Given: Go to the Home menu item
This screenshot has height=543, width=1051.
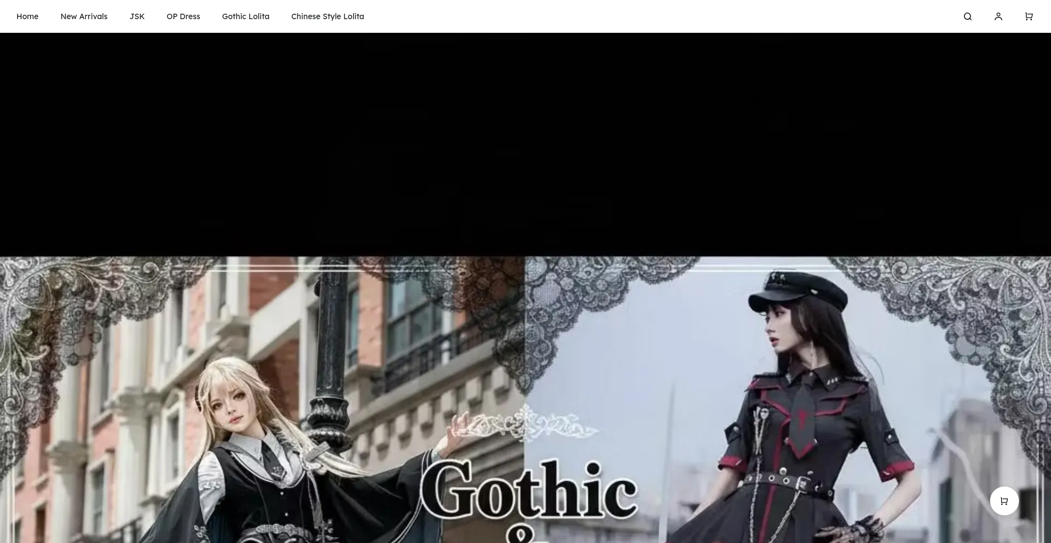Looking at the screenshot, I should click(27, 16).
